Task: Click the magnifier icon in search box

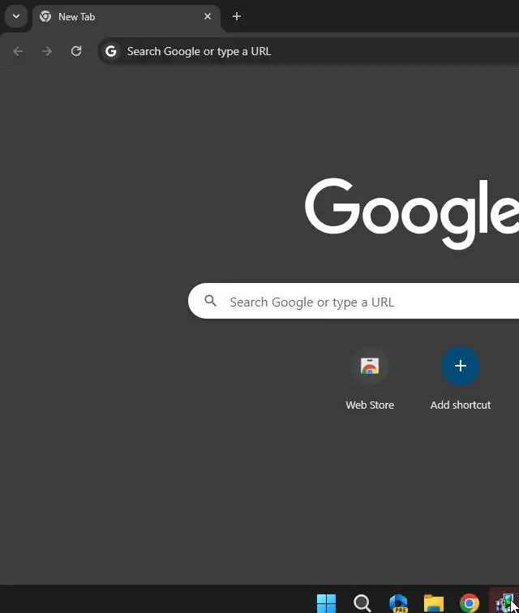Action: click(x=210, y=301)
